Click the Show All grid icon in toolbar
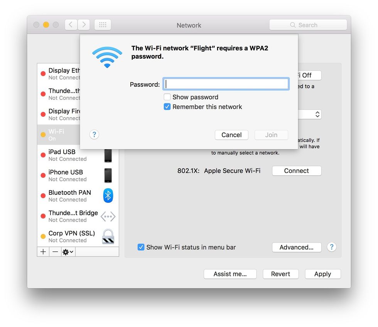378x327 pixels. tap(102, 25)
